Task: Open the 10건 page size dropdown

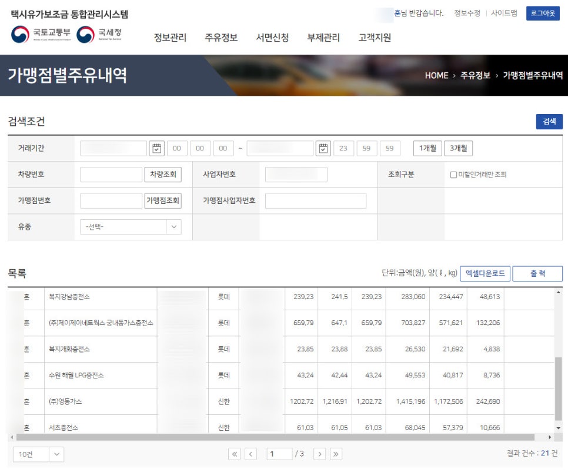Action: point(38,454)
